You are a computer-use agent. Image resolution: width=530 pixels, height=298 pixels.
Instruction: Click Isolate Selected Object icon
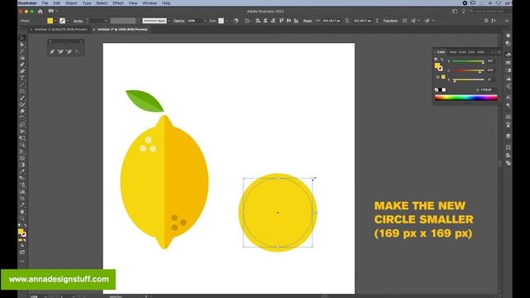[405, 21]
